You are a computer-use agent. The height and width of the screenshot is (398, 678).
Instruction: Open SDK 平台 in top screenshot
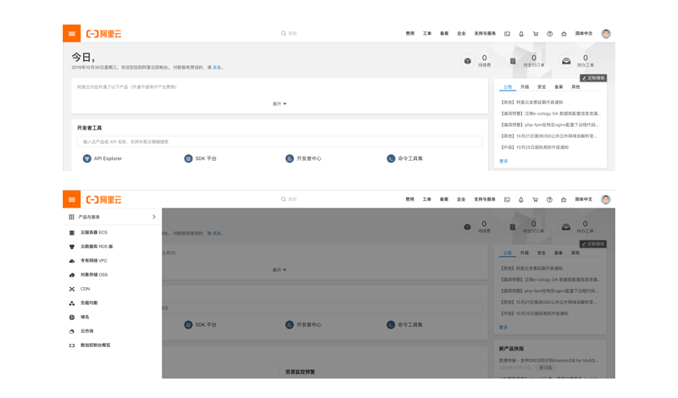pos(200,158)
